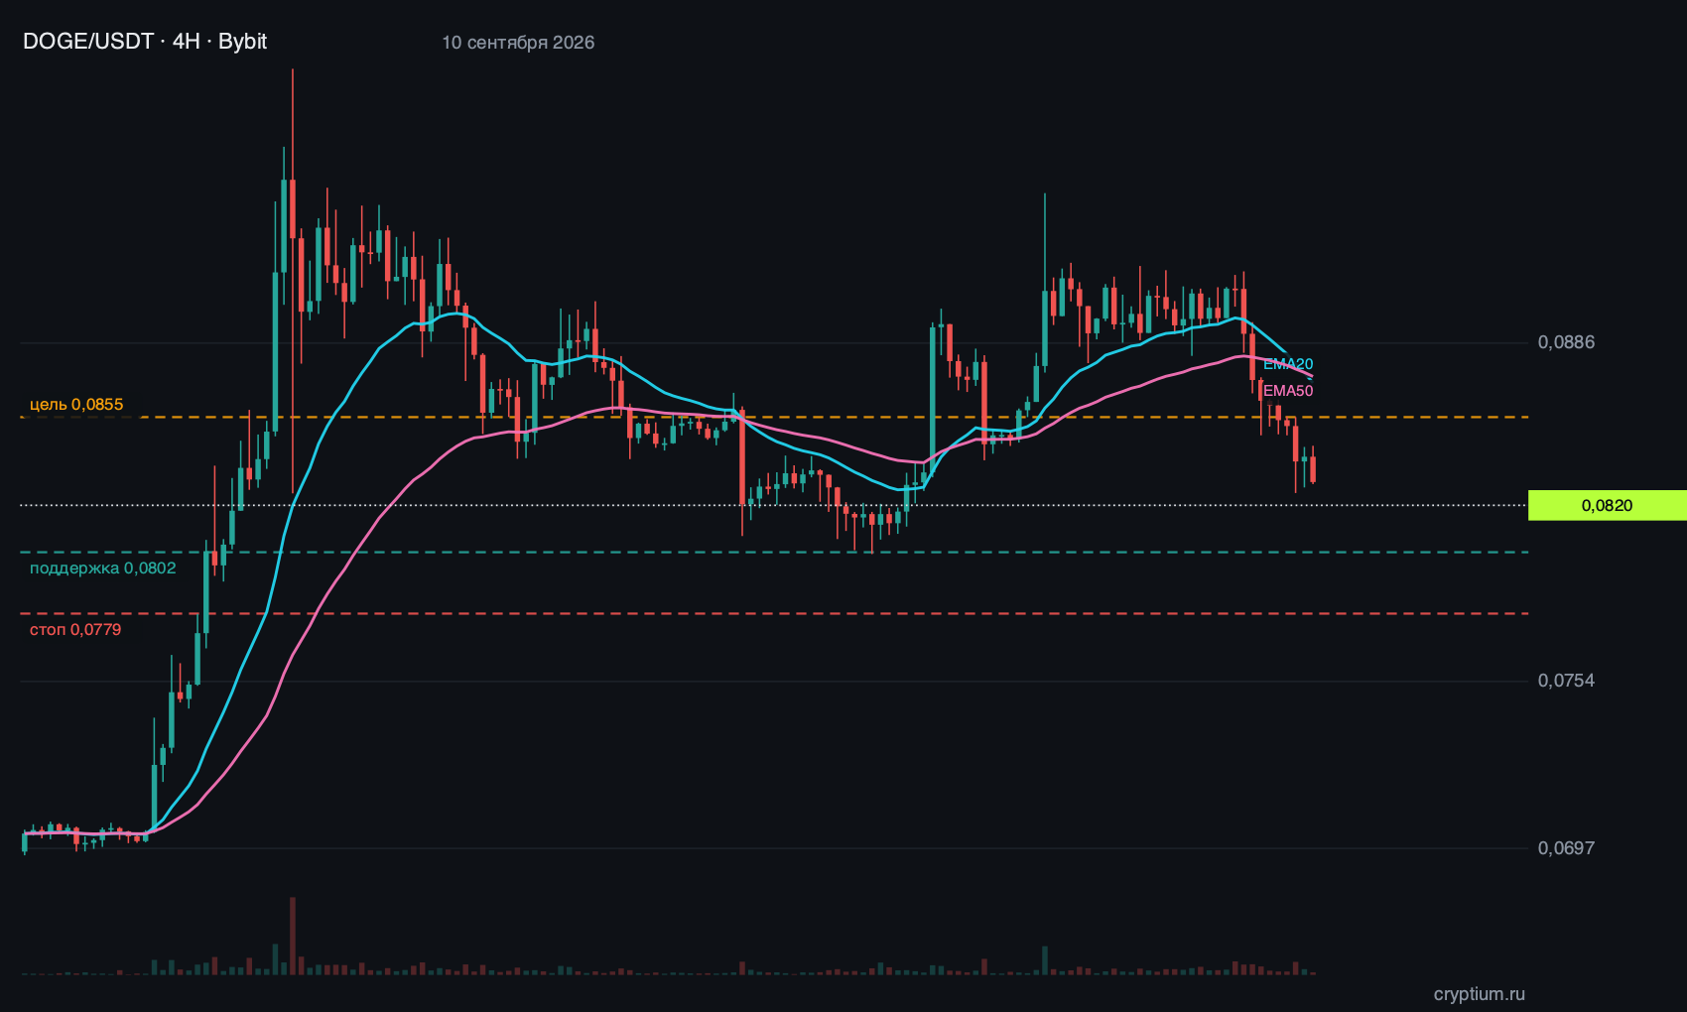Click the green current price tag 0,0820
1687x1012 pixels.
point(1608,505)
